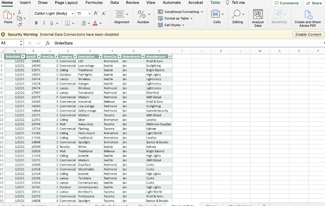Open the StoreCity column filter dropdown

coord(119,57)
